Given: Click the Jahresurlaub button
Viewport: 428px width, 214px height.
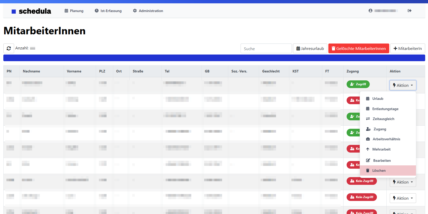Looking at the screenshot, I should tap(310, 49).
